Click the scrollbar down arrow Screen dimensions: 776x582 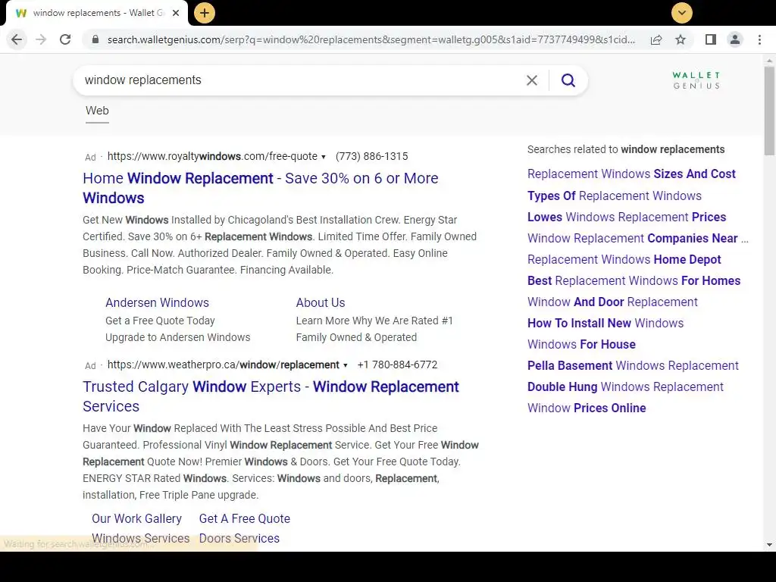pos(769,545)
